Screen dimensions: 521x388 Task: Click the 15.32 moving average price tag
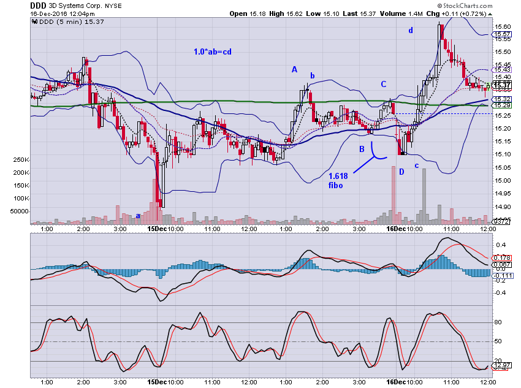[502, 99]
